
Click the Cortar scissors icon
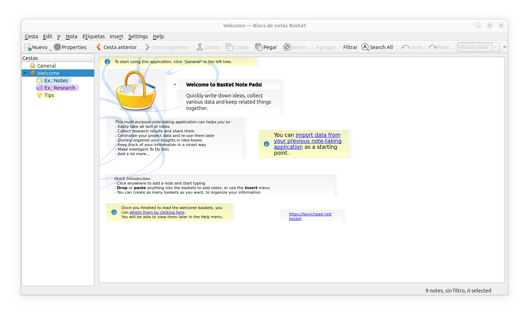[200, 47]
